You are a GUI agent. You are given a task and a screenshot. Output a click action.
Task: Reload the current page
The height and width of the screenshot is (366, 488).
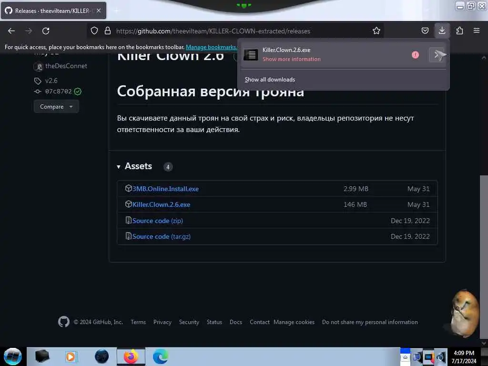coord(46,31)
